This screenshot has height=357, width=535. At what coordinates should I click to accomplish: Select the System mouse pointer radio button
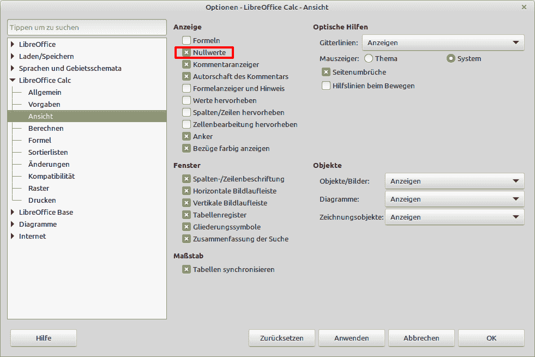click(450, 59)
